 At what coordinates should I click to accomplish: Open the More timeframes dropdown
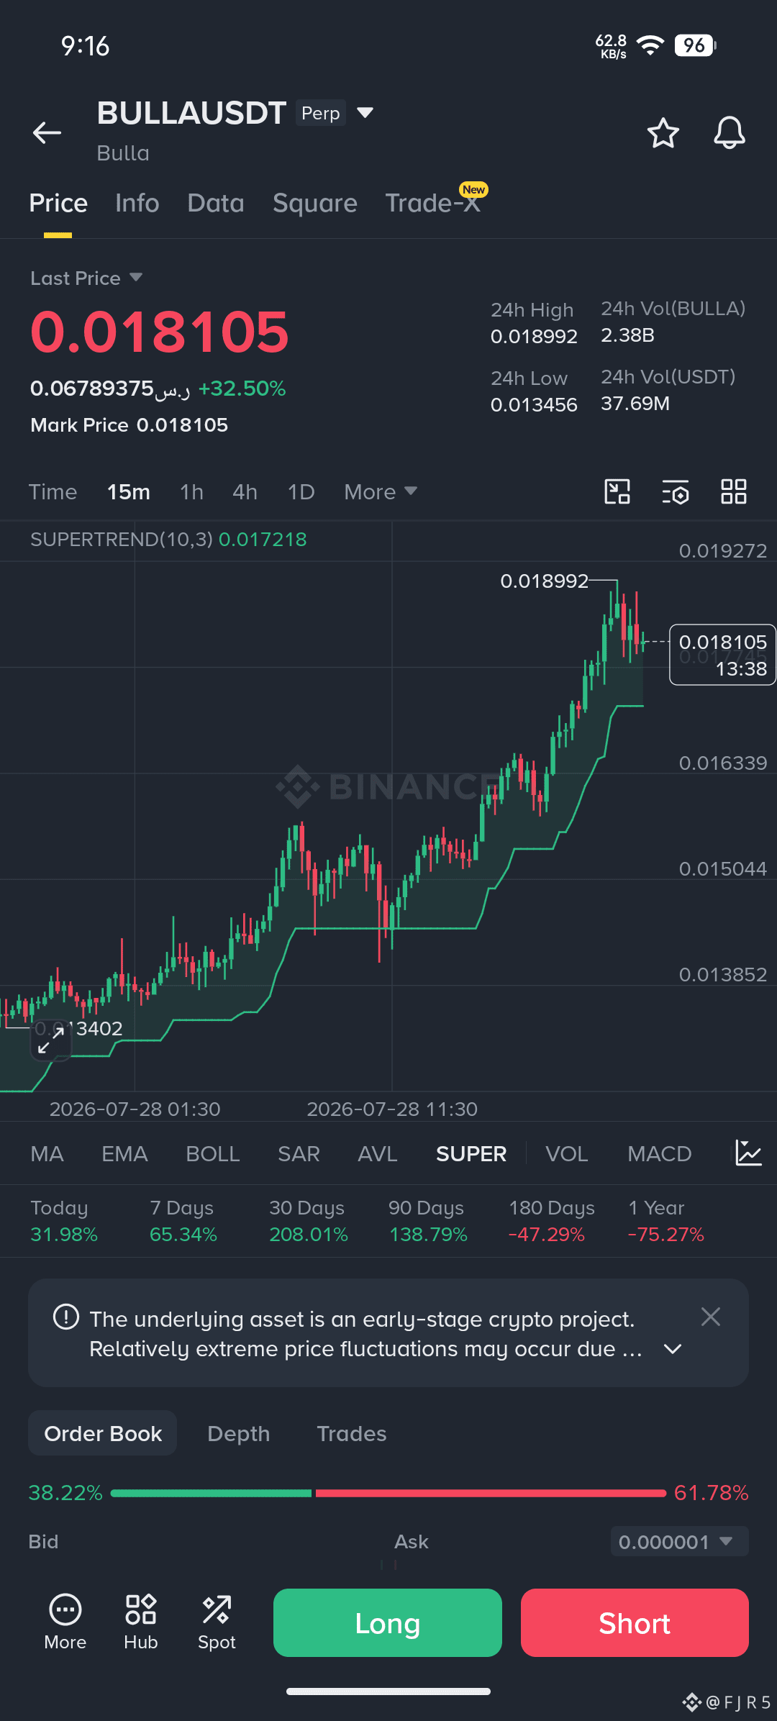[381, 491]
